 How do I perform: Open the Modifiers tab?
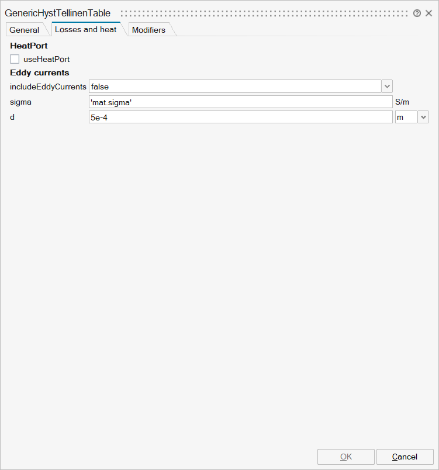pos(148,30)
